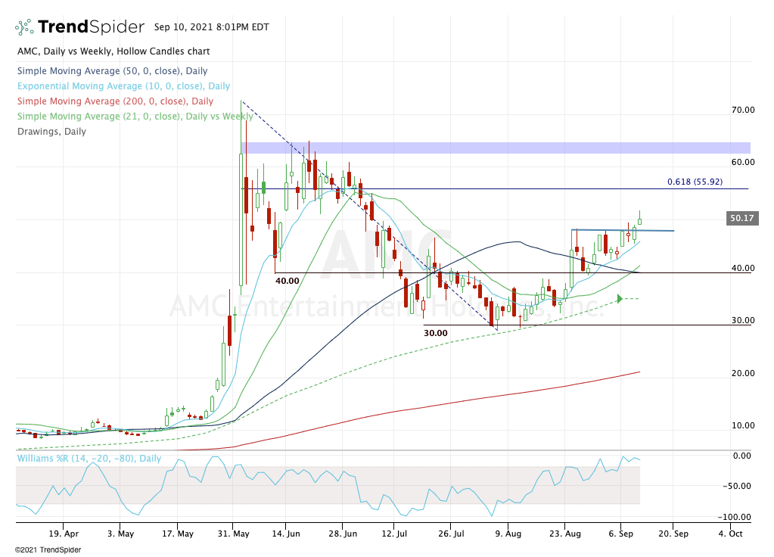Click the Simple Moving Average (21) Daily vs Weekly legend

tap(135, 117)
